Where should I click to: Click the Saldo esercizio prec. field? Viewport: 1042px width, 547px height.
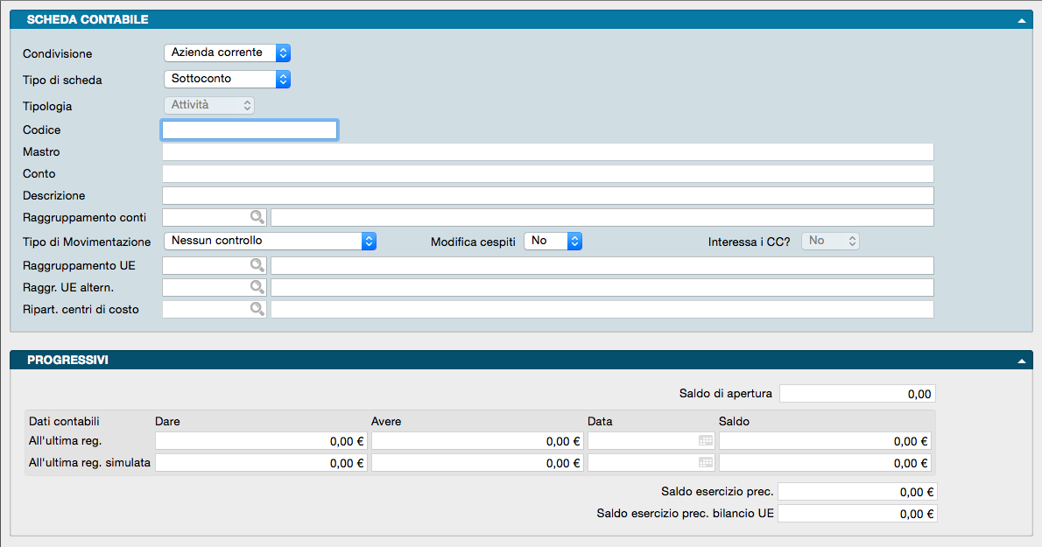click(x=856, y=493)
